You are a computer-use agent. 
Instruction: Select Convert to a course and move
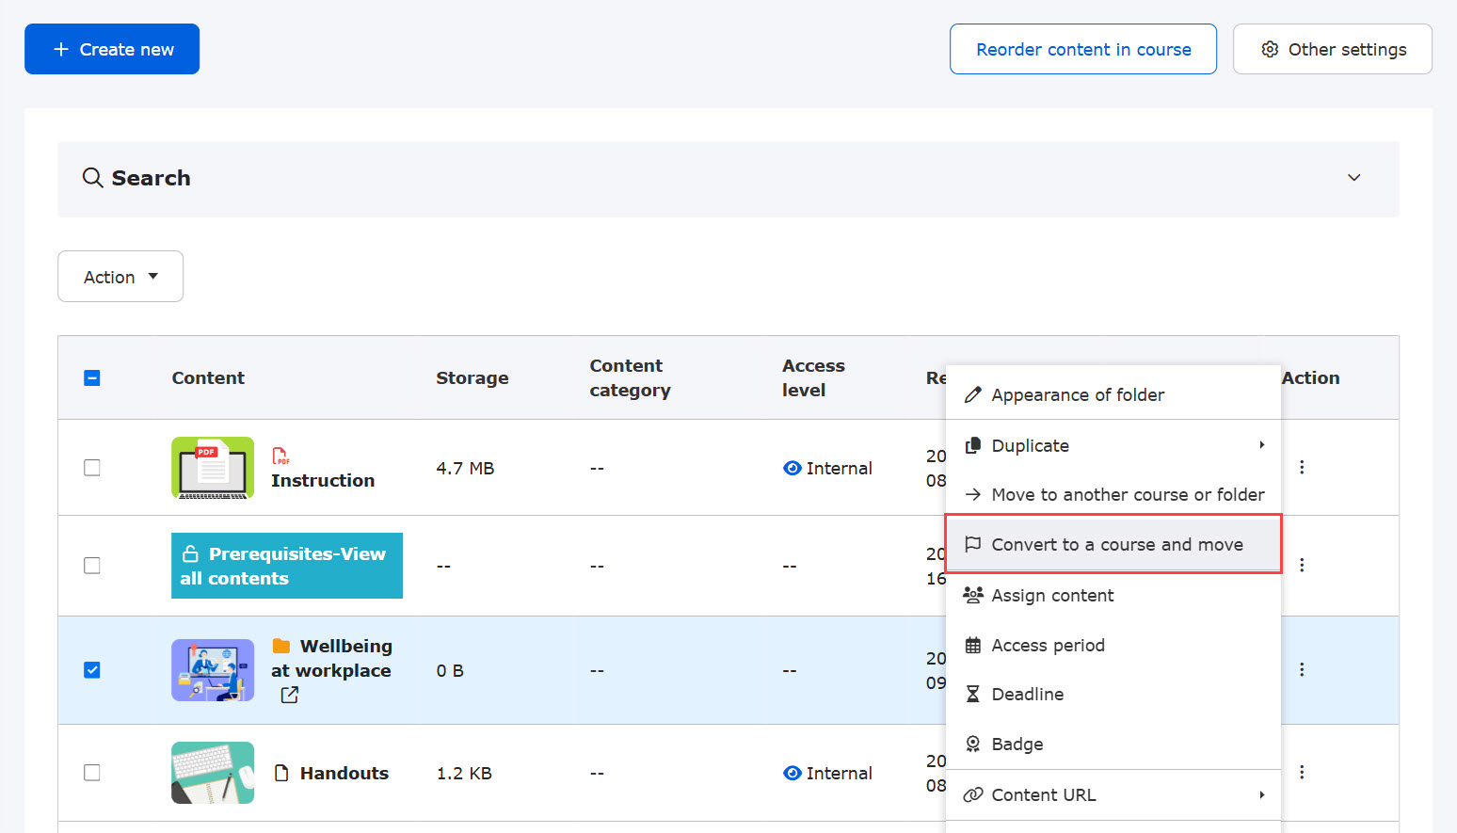click(1116, 544)
